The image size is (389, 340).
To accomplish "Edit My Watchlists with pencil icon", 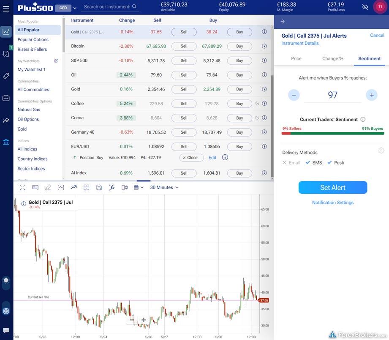I will [56, 61].
